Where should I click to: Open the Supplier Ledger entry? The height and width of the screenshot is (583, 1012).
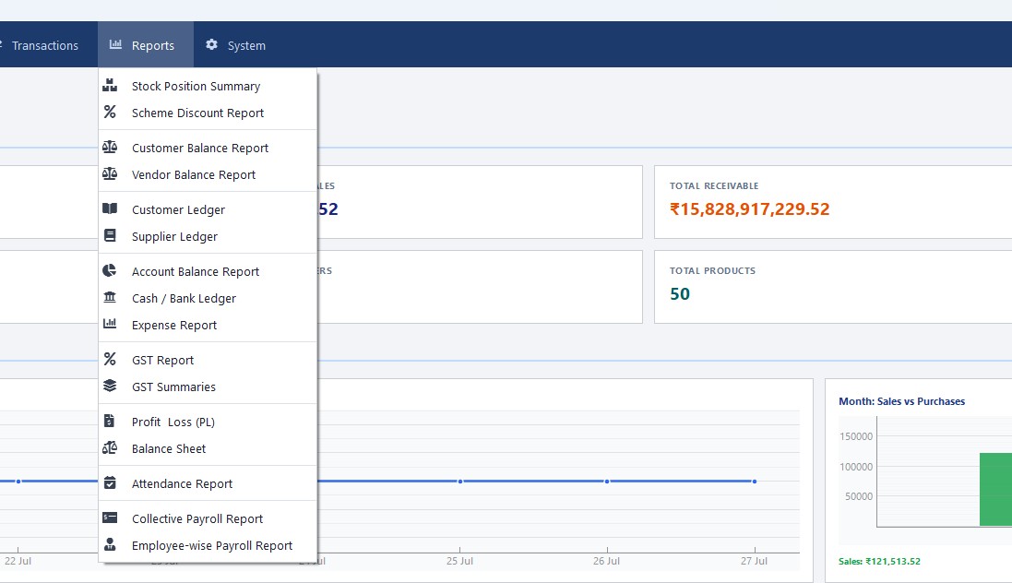coord(208,237)
